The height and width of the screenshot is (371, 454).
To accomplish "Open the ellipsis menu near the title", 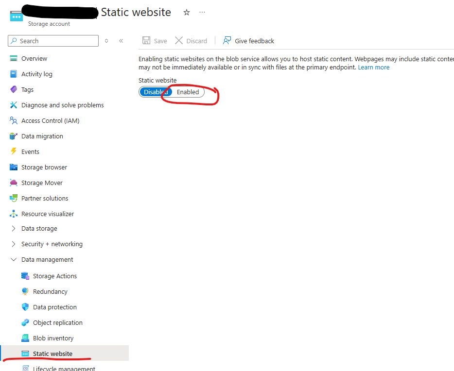I will (202, 13).
